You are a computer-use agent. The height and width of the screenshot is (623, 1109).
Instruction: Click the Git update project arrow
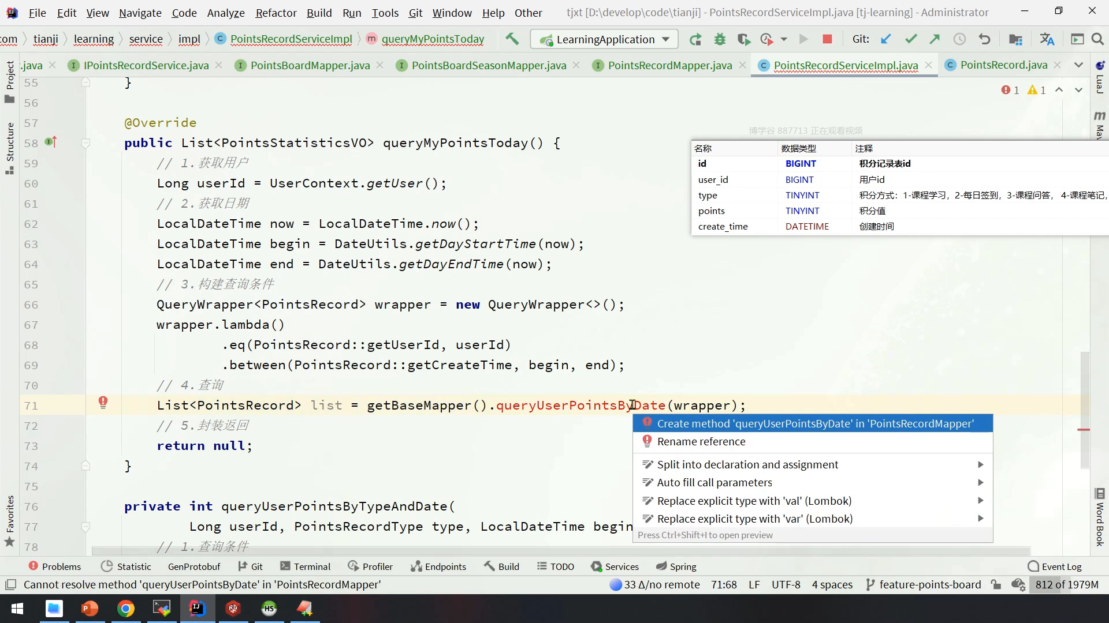click(x=885, y=39)
